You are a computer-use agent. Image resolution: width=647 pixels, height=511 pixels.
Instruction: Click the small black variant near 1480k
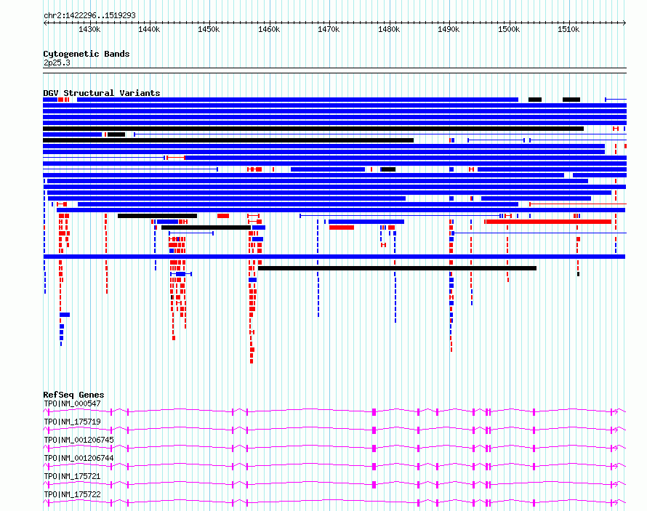click(x=388, y=169)
